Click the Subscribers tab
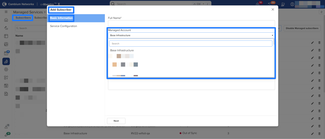The height and width of the screenshot is (139, 325). point(23,18)
